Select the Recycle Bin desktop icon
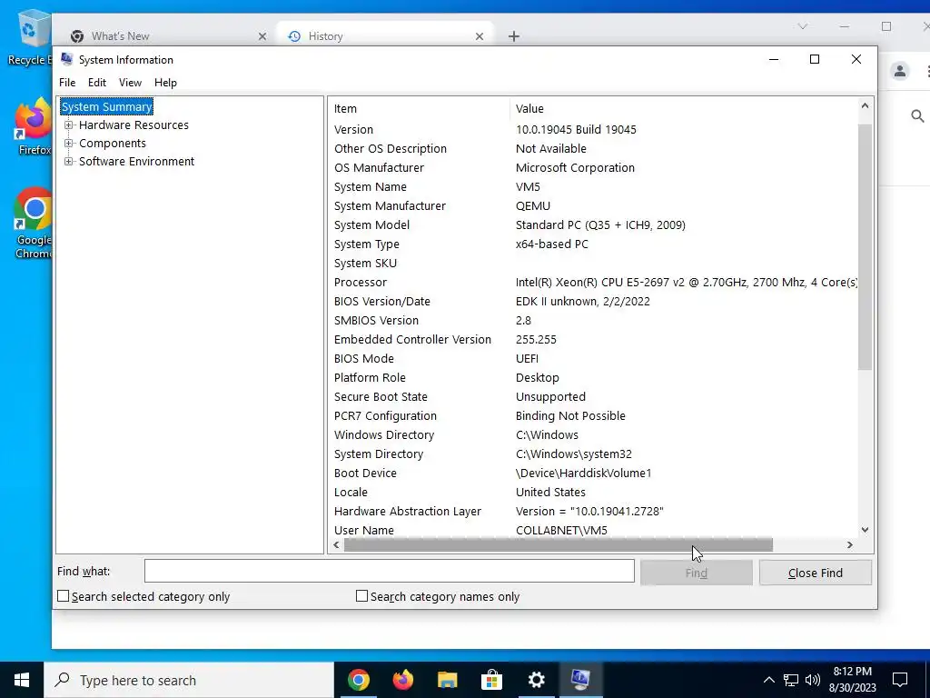930x698 pixels. pos(30,38)
